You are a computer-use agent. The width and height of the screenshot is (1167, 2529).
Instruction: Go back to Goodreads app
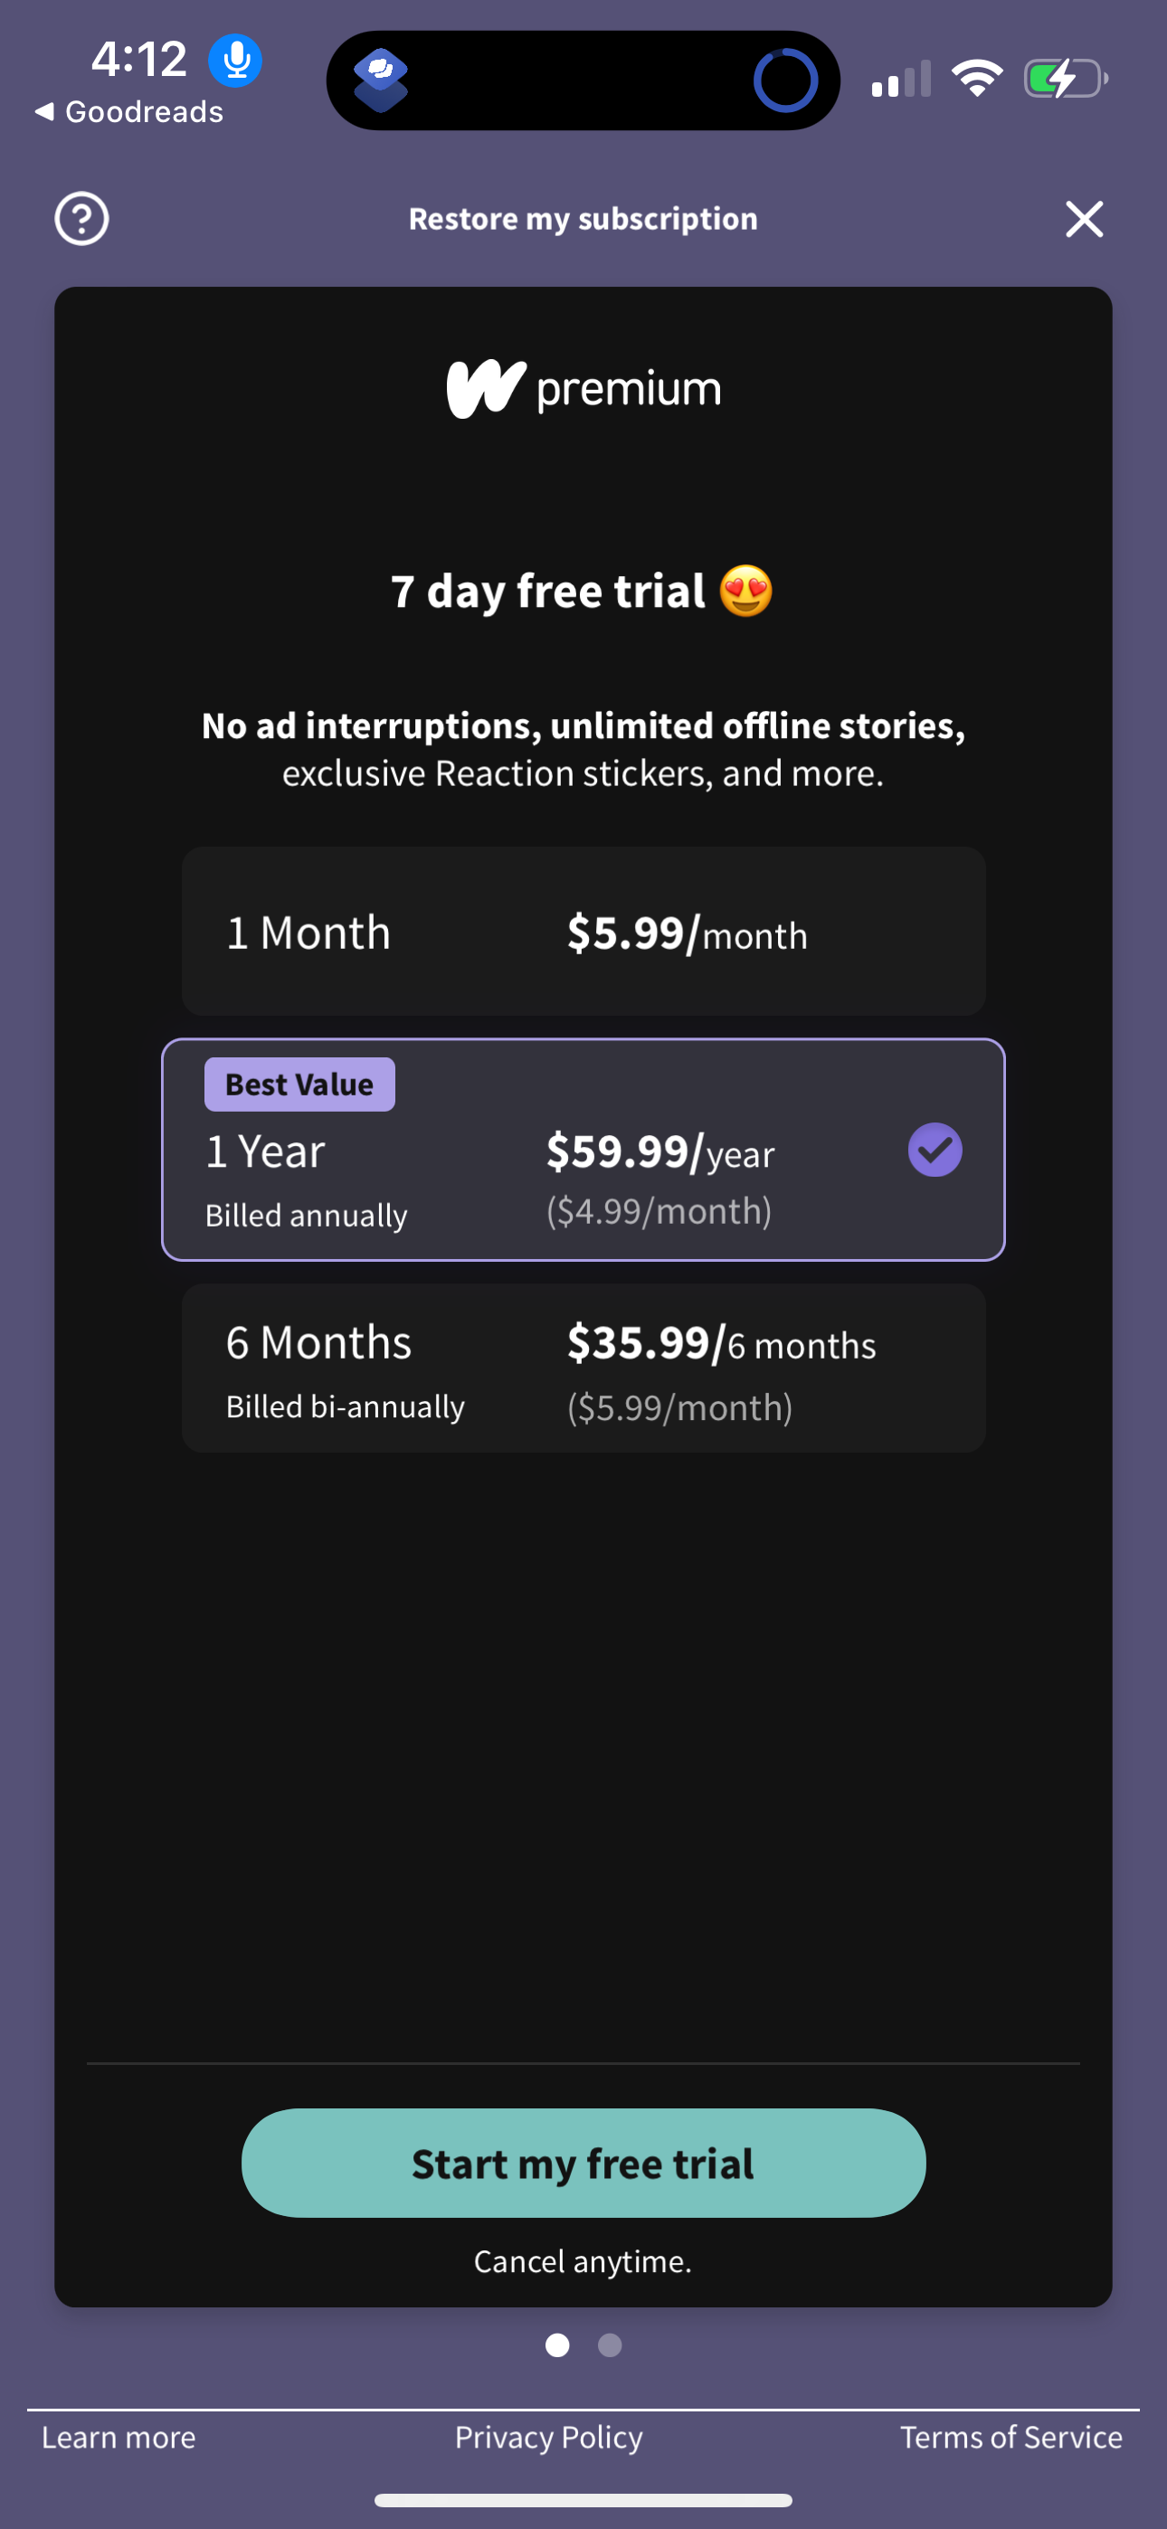click(129, 112)
